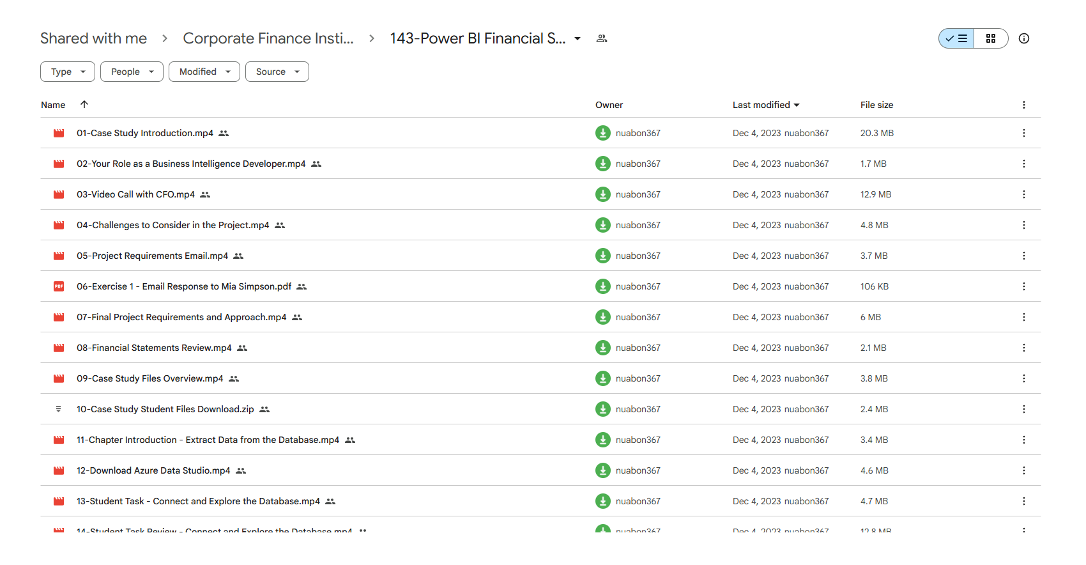Open more actions for 12-Download Azure Data Studio.mp4

tap(1024, 470)
